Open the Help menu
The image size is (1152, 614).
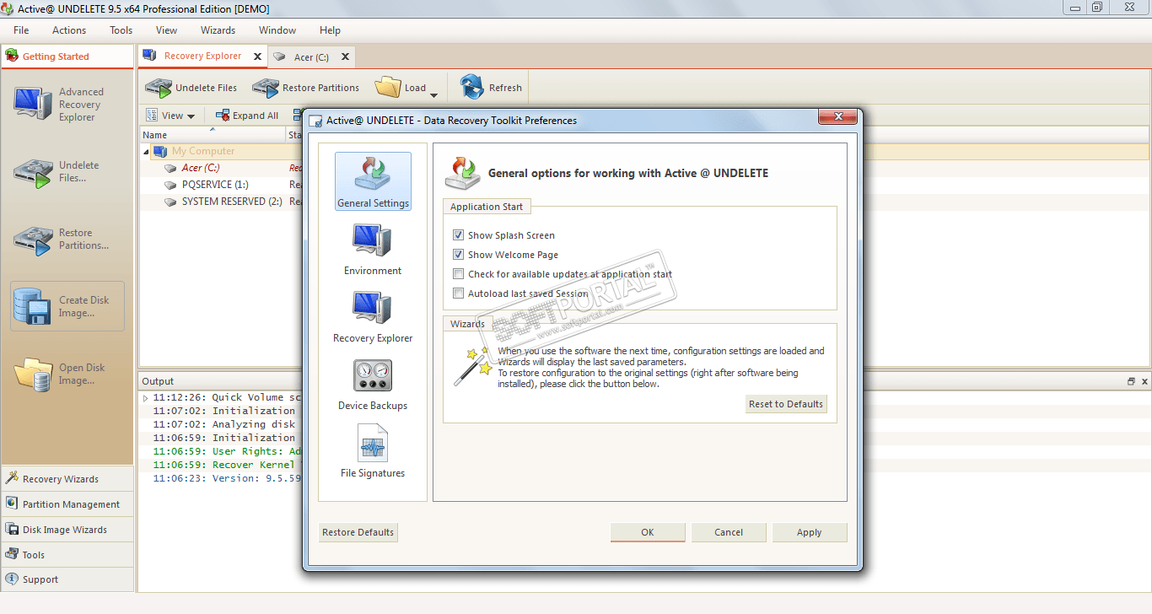coord(331,30)
